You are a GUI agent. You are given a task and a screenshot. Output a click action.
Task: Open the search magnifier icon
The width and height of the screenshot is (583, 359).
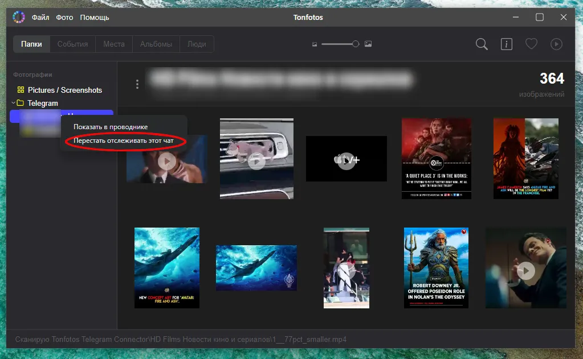tap(482, 44)
